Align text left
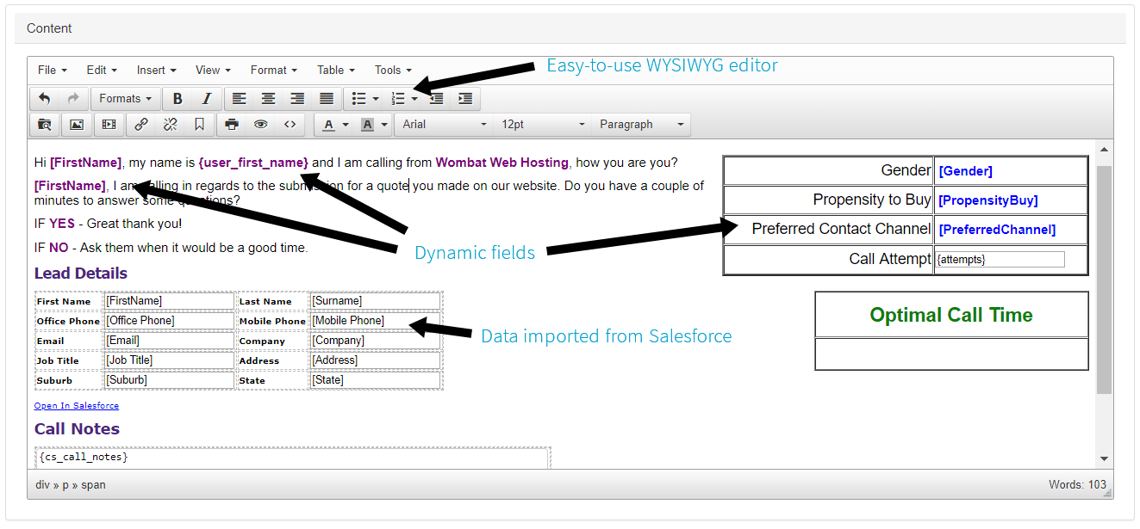Image resolution: width=1140 pixels, height=529 pixels. pyautogui.click(x=239, y=99)
